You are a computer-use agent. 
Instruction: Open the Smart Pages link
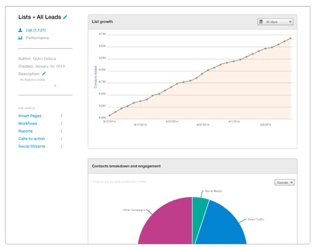[x=30, y=116]
